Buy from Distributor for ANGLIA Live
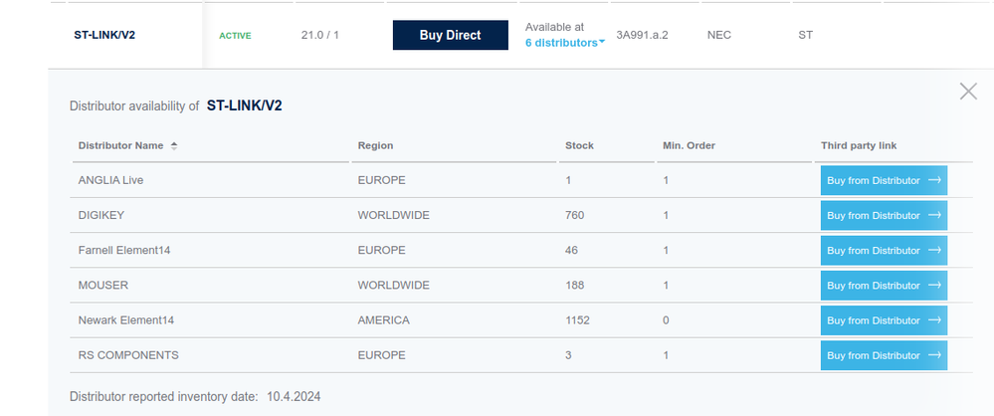This screenshot has height=416, width=994. [x=884, y=181]
